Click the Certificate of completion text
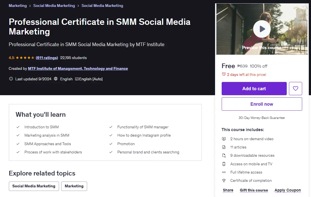This screenshot has width=311, height=197. pos(251,180)
